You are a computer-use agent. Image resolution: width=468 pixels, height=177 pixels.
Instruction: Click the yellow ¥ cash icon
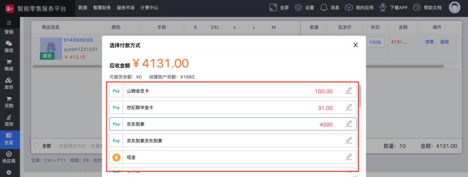(116, 157)
